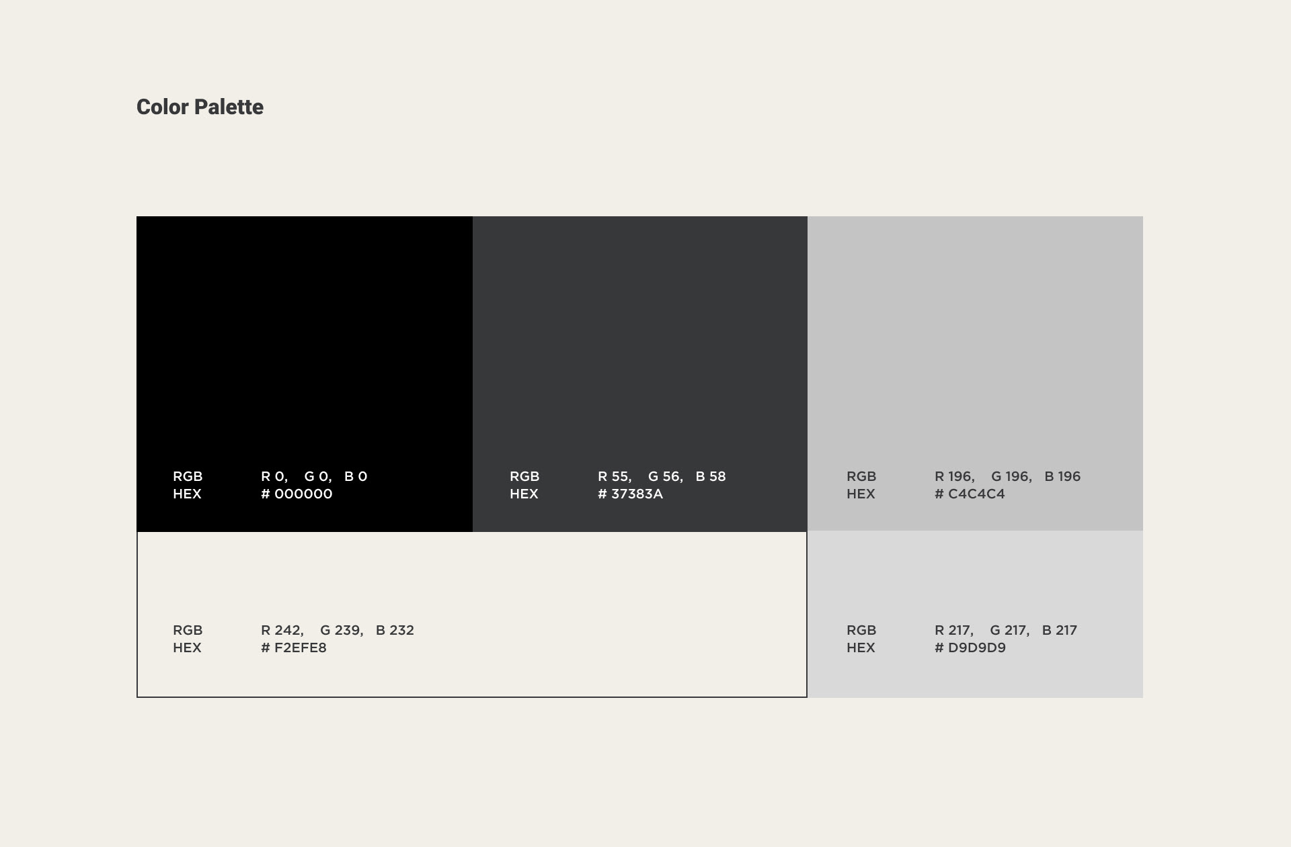Click the hex value '# F2EFE8'

(x=294, y=648)
